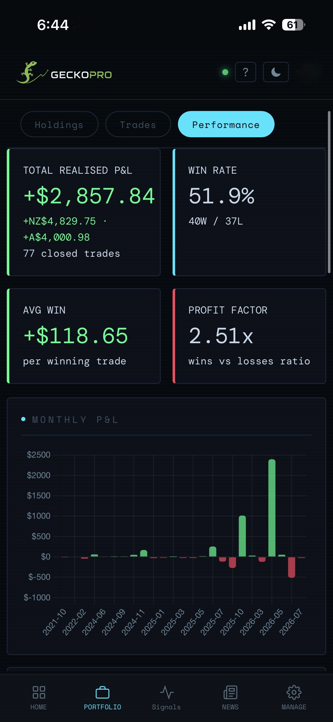The width and height of the screenshot is (333, 722).
Task: Tap the Total Realised P&L card
Action: click(x=84, y=212)
